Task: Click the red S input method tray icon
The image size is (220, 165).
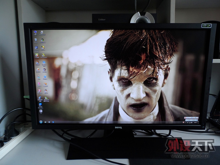Action: (183, 122)
